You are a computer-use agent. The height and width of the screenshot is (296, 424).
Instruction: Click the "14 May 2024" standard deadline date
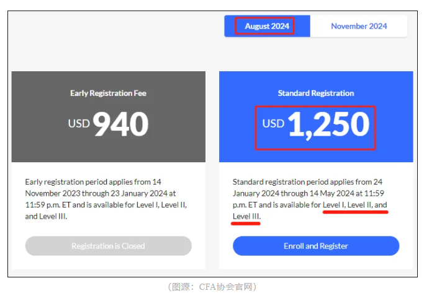click(338, 193)
